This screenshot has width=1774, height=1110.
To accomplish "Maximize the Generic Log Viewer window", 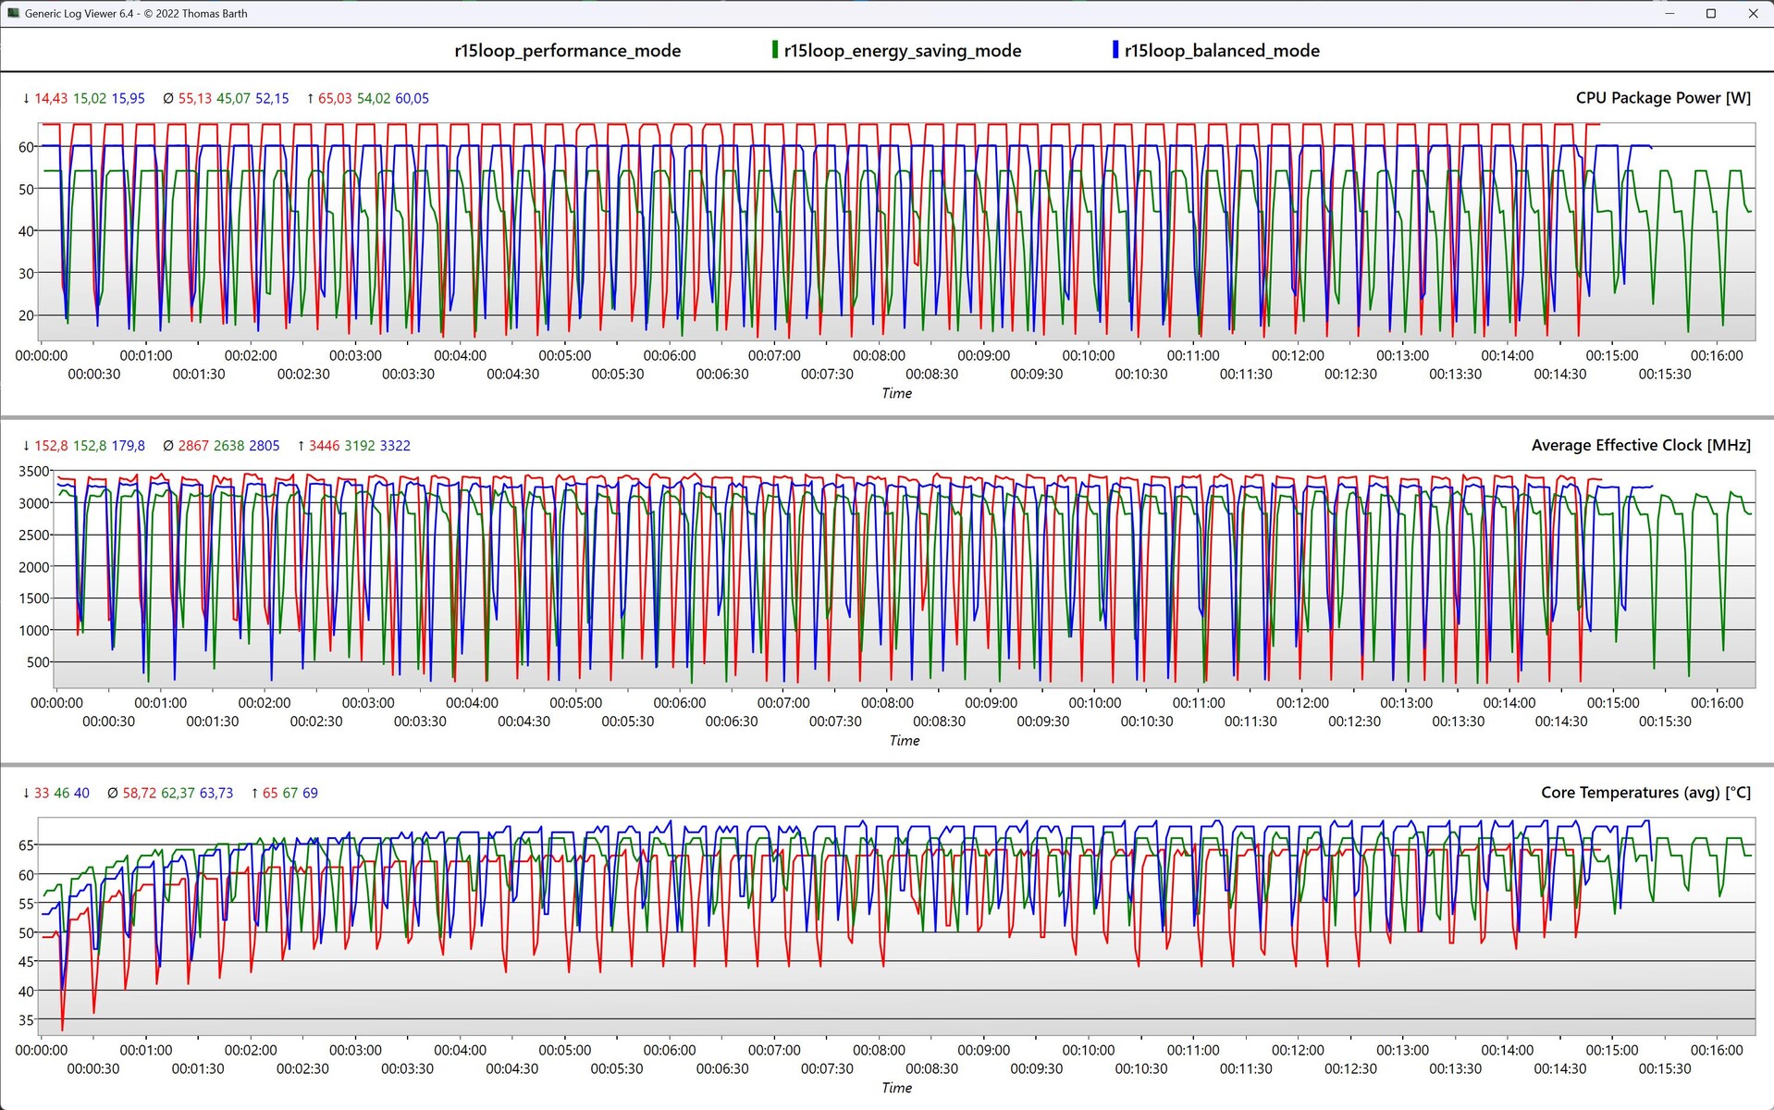I will (1710, 13).
